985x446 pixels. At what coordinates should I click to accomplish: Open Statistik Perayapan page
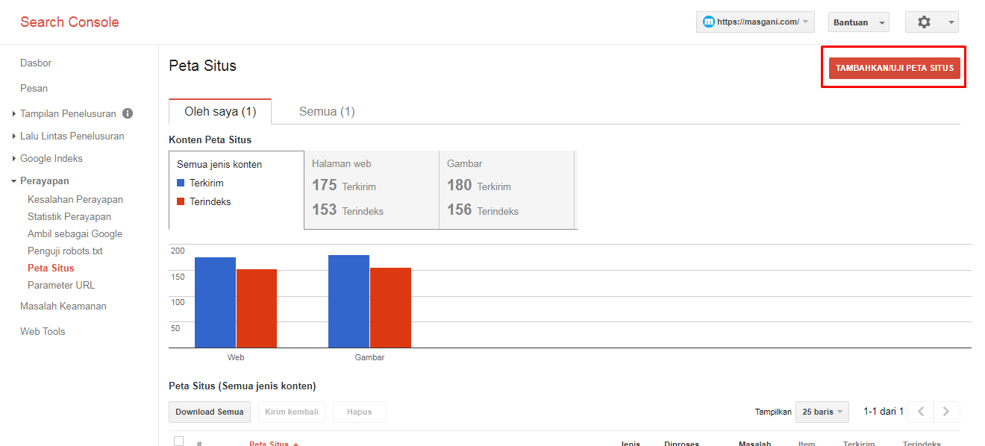(x=69, y=216)
